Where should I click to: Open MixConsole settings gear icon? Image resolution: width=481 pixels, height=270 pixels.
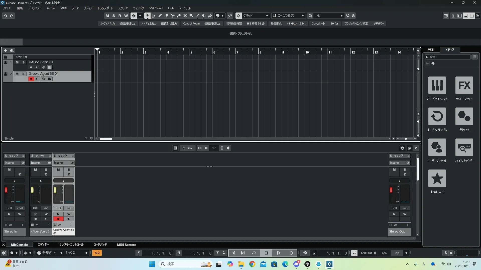[x=402, y=148]
